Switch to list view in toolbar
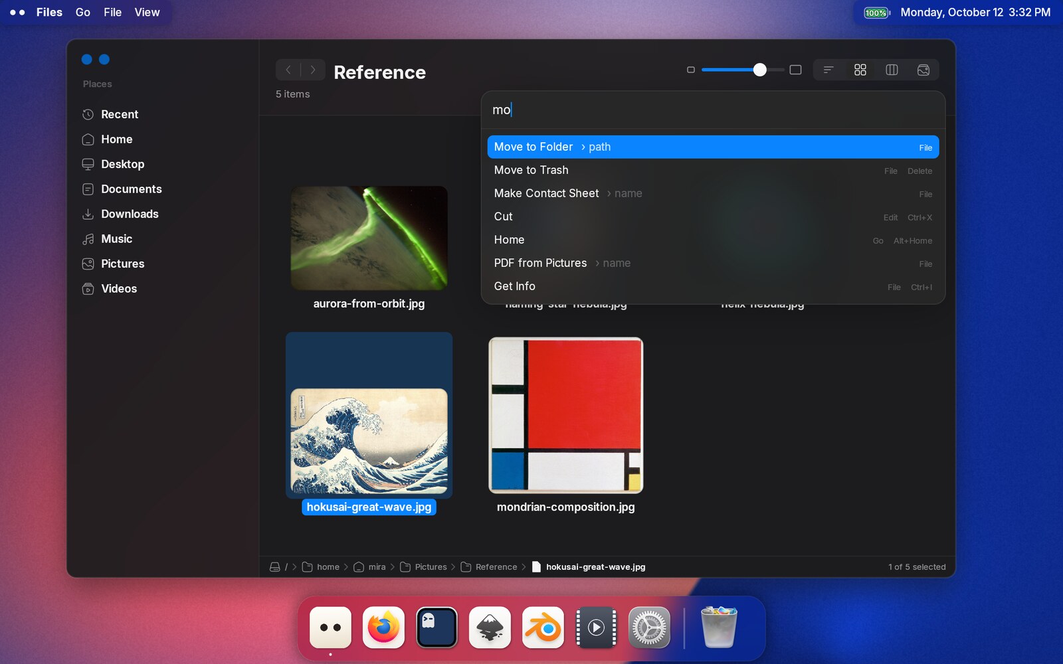This screenshot has width=1063, height=664. tap(828, 70)
